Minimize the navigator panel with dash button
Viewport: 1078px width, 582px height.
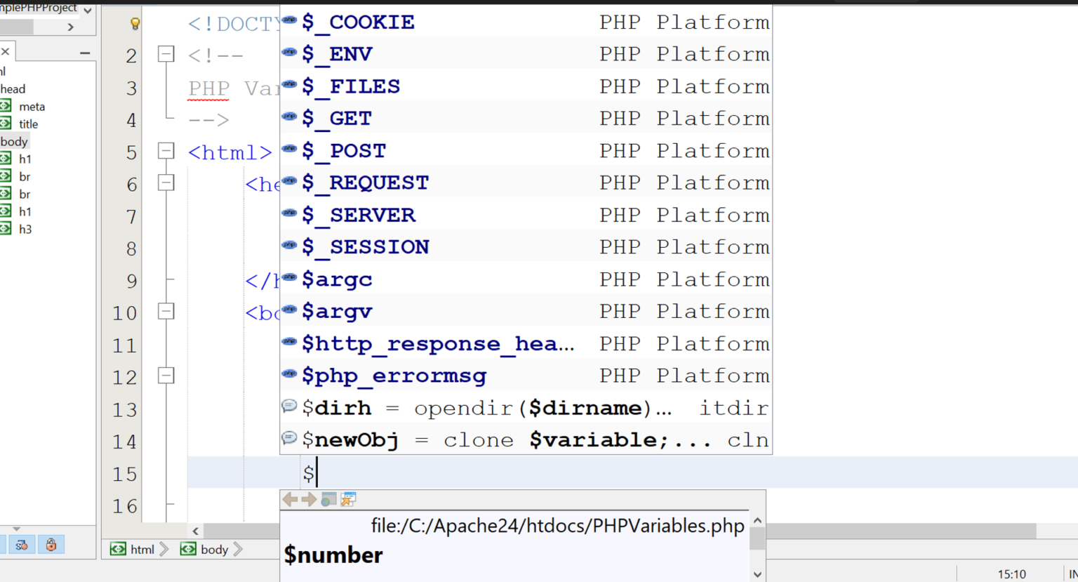coord(85,53)
